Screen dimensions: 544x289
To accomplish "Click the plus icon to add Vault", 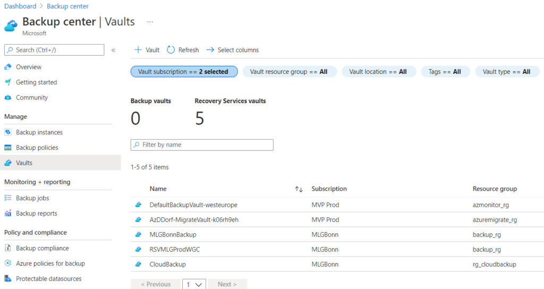I will [x=138, y=49].
